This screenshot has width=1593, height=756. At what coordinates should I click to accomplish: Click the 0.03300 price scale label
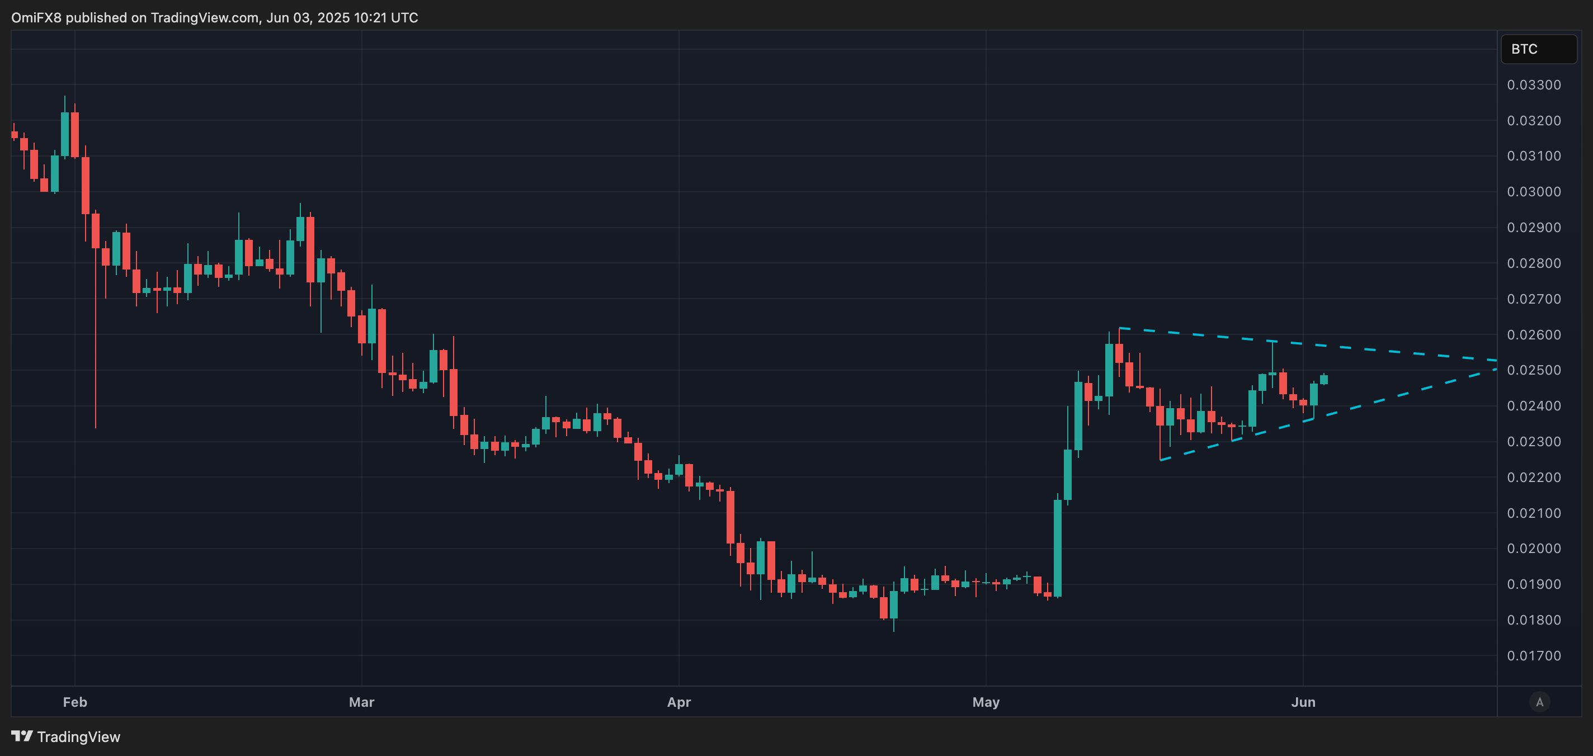pos(1533,84)
